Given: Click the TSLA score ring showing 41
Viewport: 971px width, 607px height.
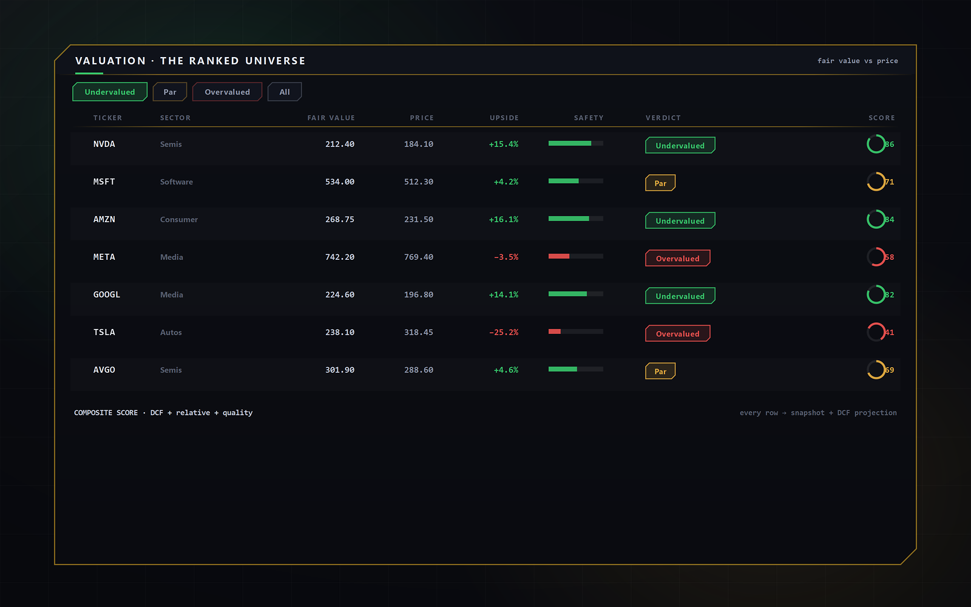Looking at the screenshot, I should [x=876, y=332].
